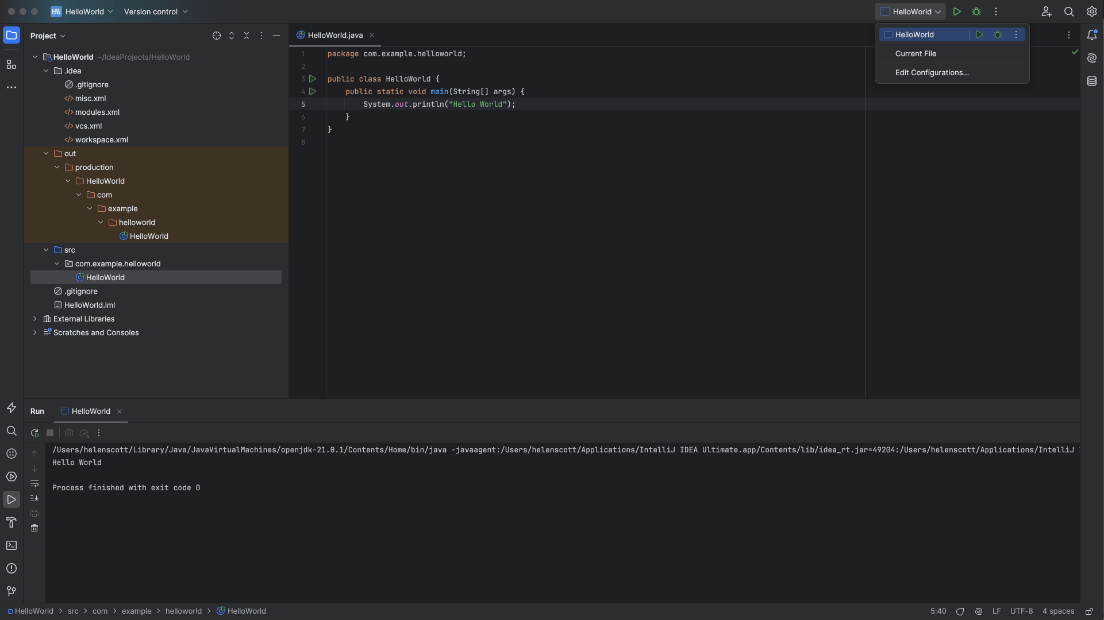Open the run configuration dropdown

click(910, 11)
